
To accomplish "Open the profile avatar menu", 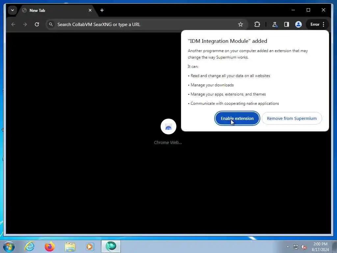I will pyautogui.click(x=298, y=24).
